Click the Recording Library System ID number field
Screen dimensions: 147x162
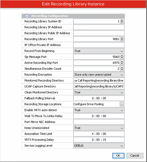click(97, 21)
